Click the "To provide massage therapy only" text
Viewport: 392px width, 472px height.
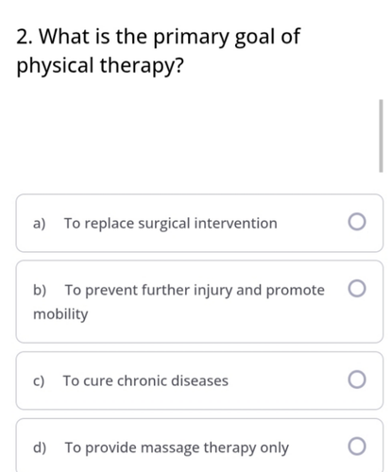pyautogui.click(x=177, y=447)
